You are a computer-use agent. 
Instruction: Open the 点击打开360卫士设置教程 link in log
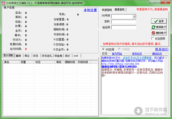coord(137,58)
